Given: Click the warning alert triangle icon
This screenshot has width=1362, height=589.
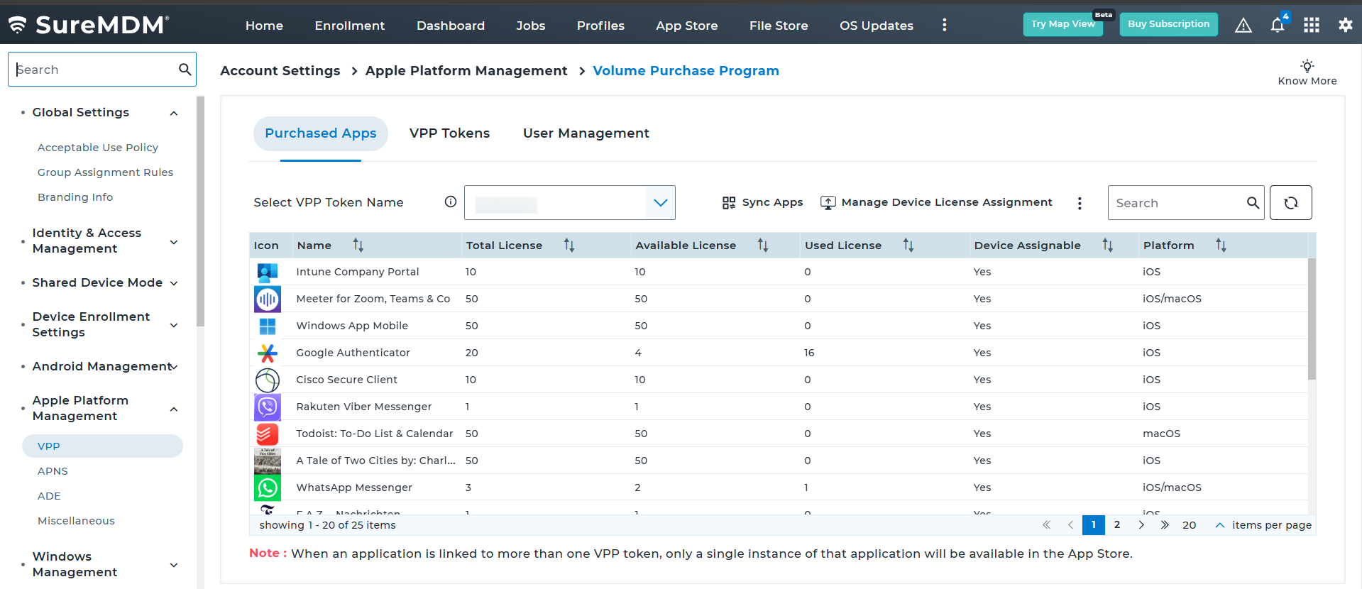Looking at the screenshot, I should tap(1243, 26).
